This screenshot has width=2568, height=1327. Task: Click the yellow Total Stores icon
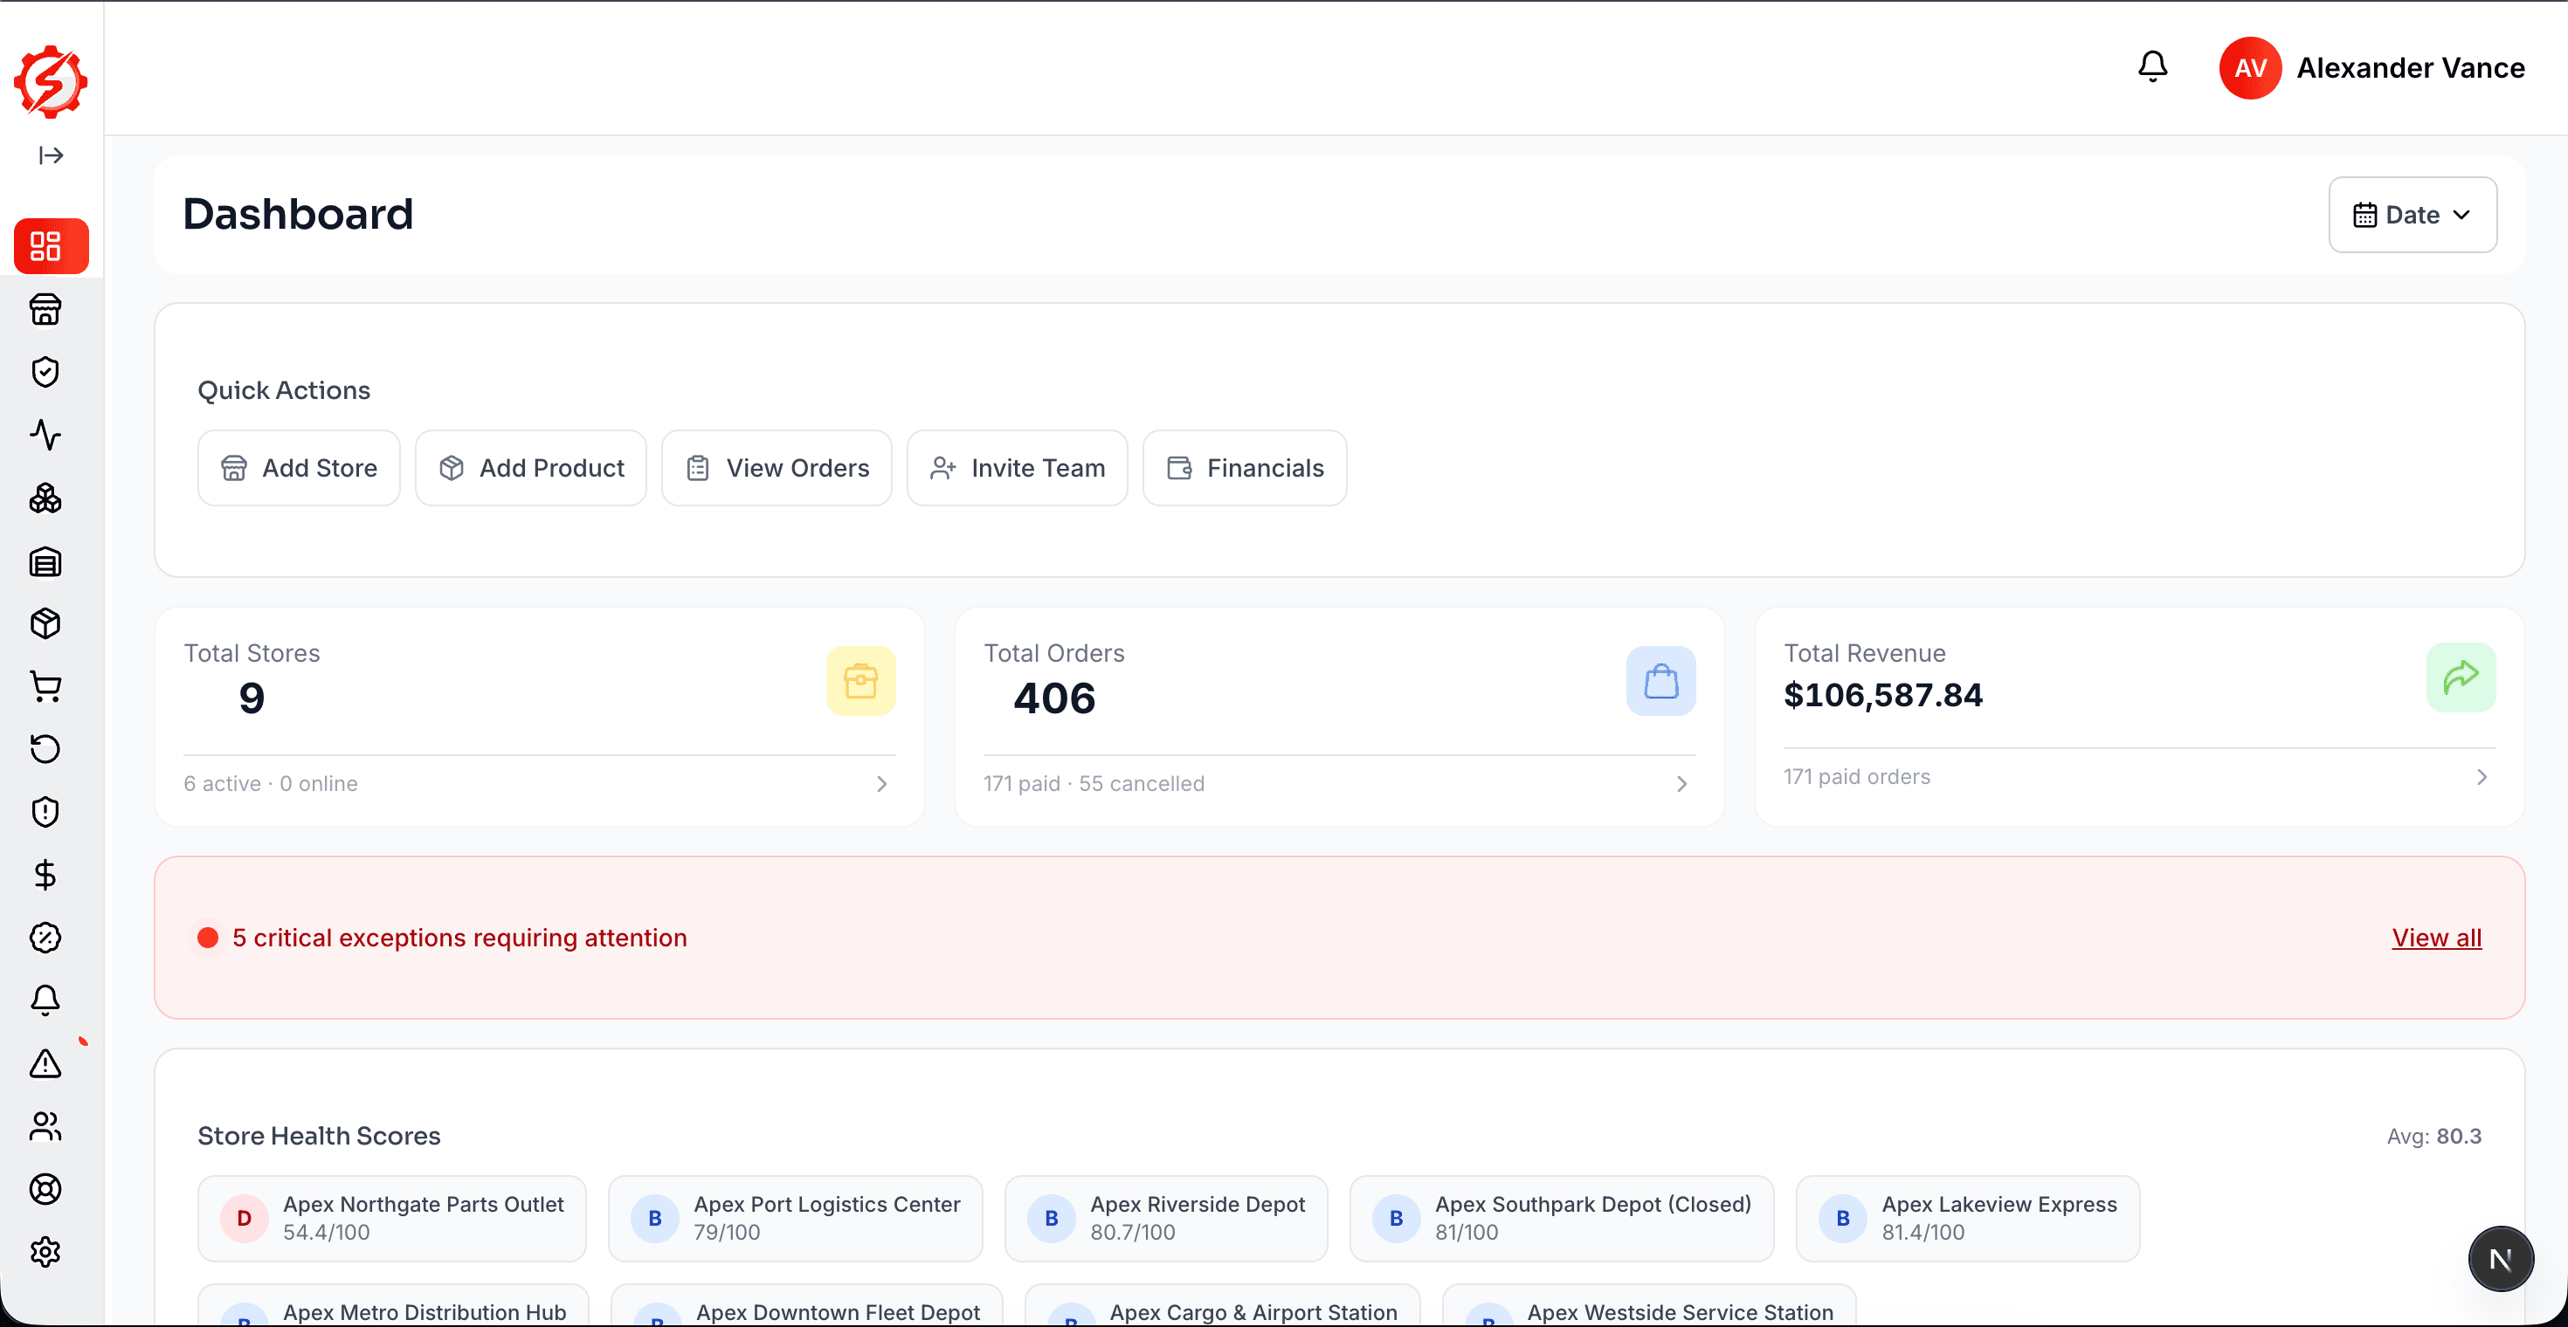(x=861, y=682)
